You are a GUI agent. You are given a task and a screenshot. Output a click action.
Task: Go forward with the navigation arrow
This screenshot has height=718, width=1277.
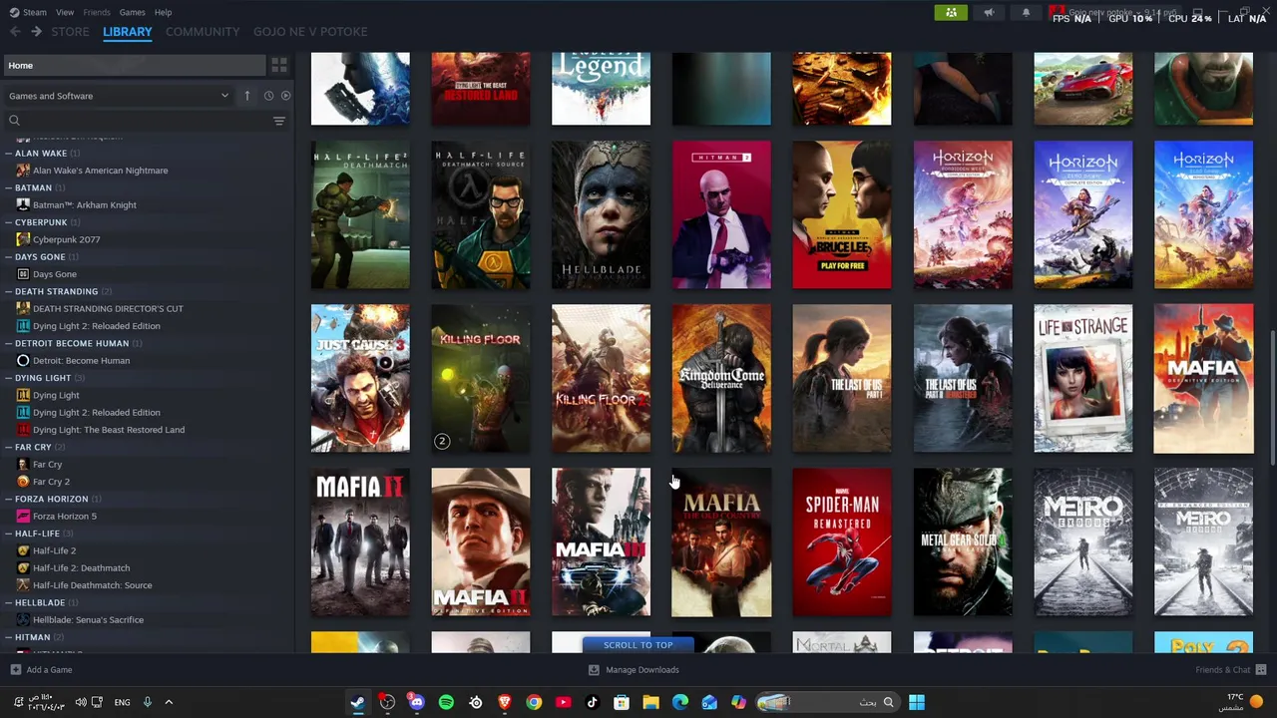click(x=36, y=32)
